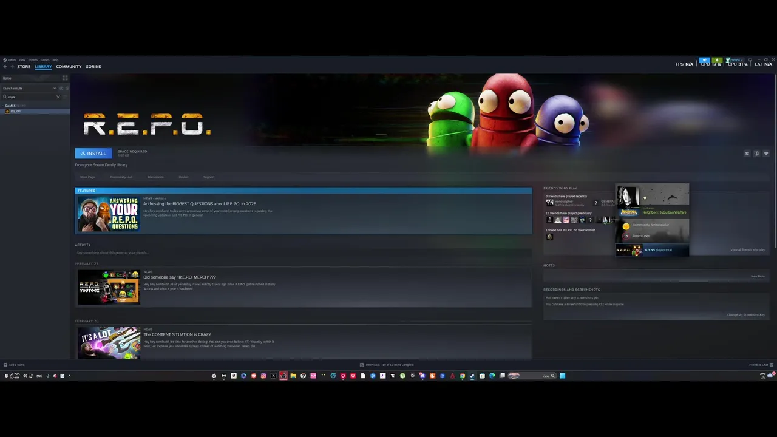Navigate forward with the right arrow
Screen dimensions: 777x437
point(12,67)
